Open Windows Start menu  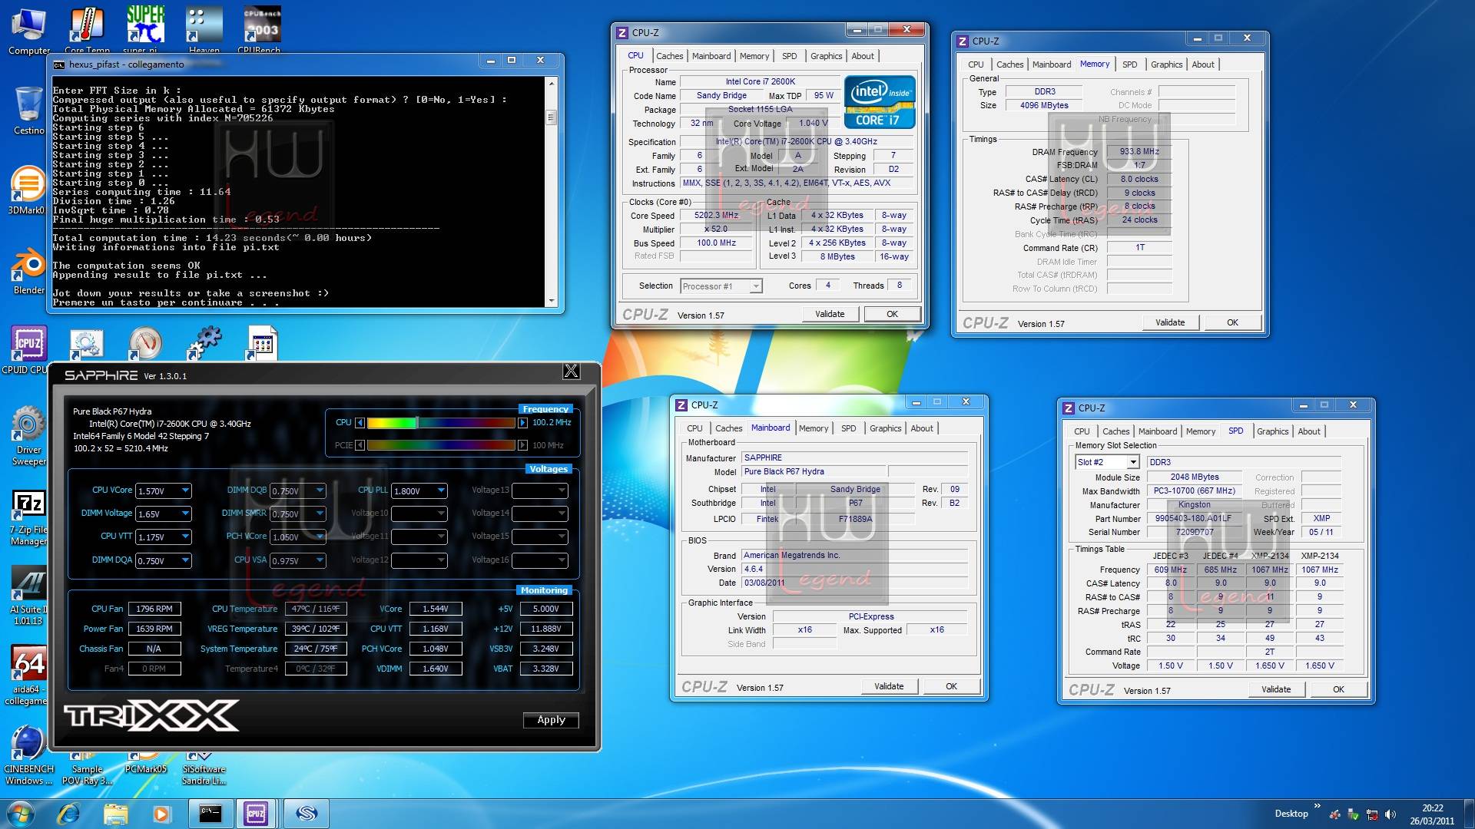[21, 813]
